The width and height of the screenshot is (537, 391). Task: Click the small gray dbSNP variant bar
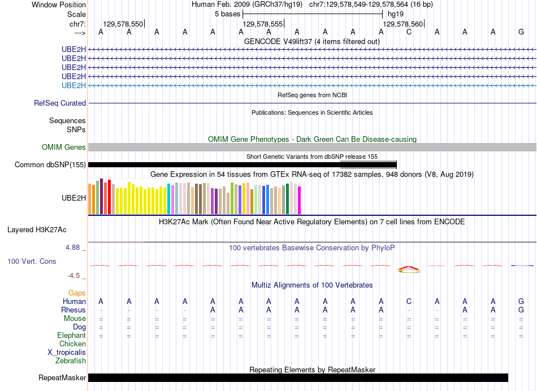point(368,164)
